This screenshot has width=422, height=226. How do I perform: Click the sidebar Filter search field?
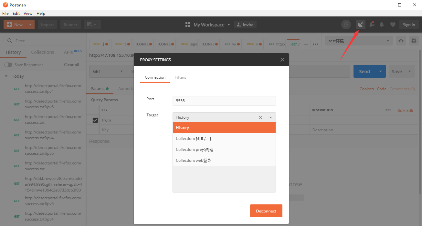click(x=43, y=41)
